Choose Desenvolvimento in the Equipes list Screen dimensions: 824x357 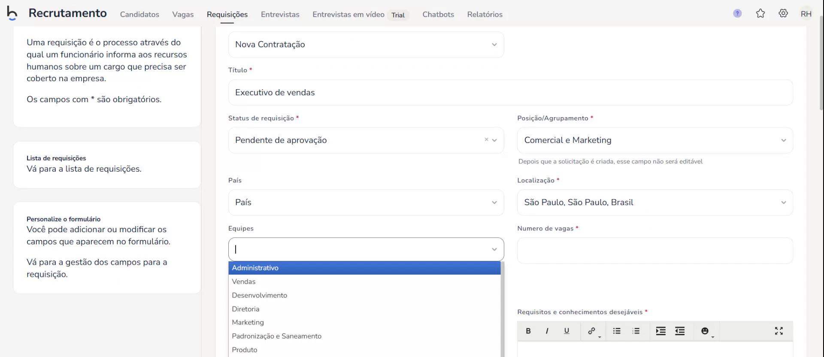point(364,295)
